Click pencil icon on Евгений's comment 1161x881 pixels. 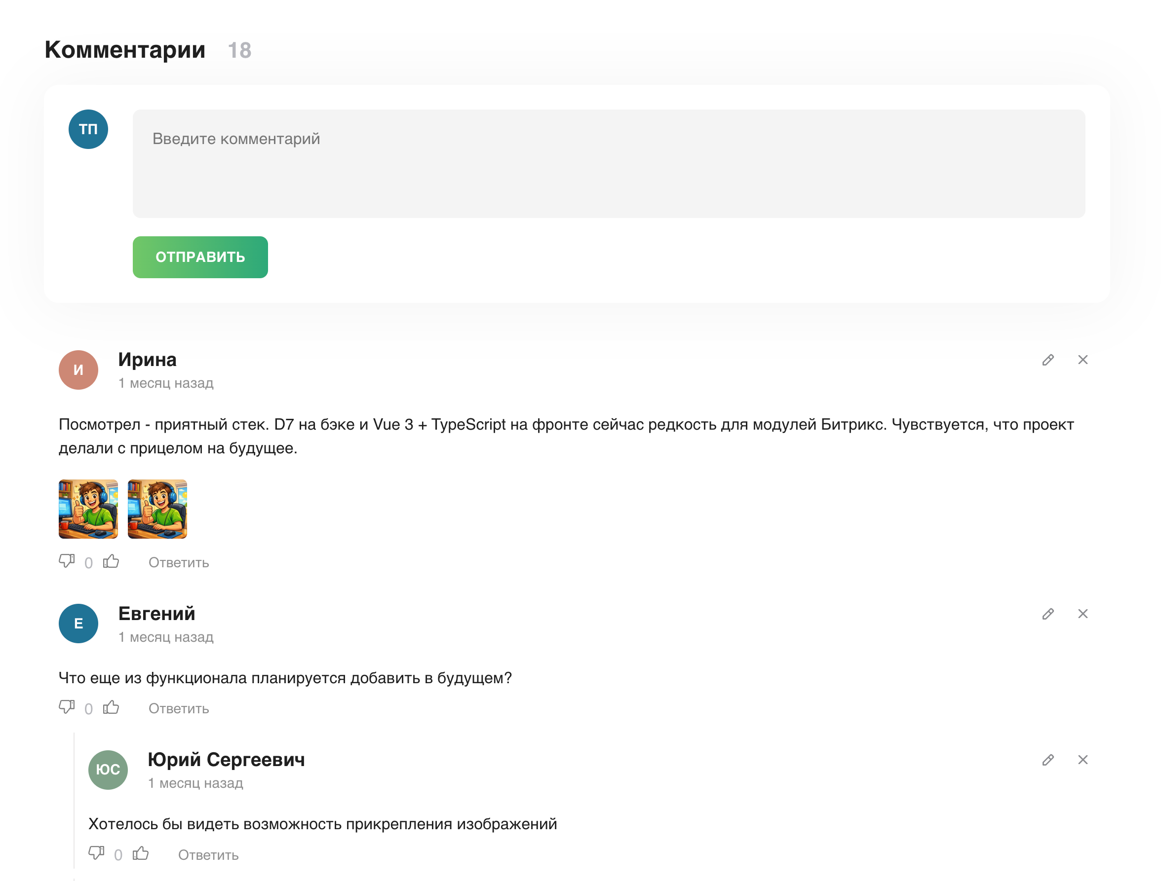point(1047,614)
